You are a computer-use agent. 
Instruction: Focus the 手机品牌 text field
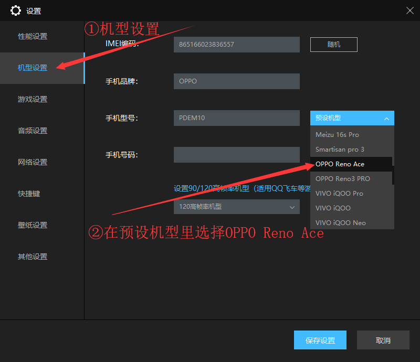tap(236, 81)
